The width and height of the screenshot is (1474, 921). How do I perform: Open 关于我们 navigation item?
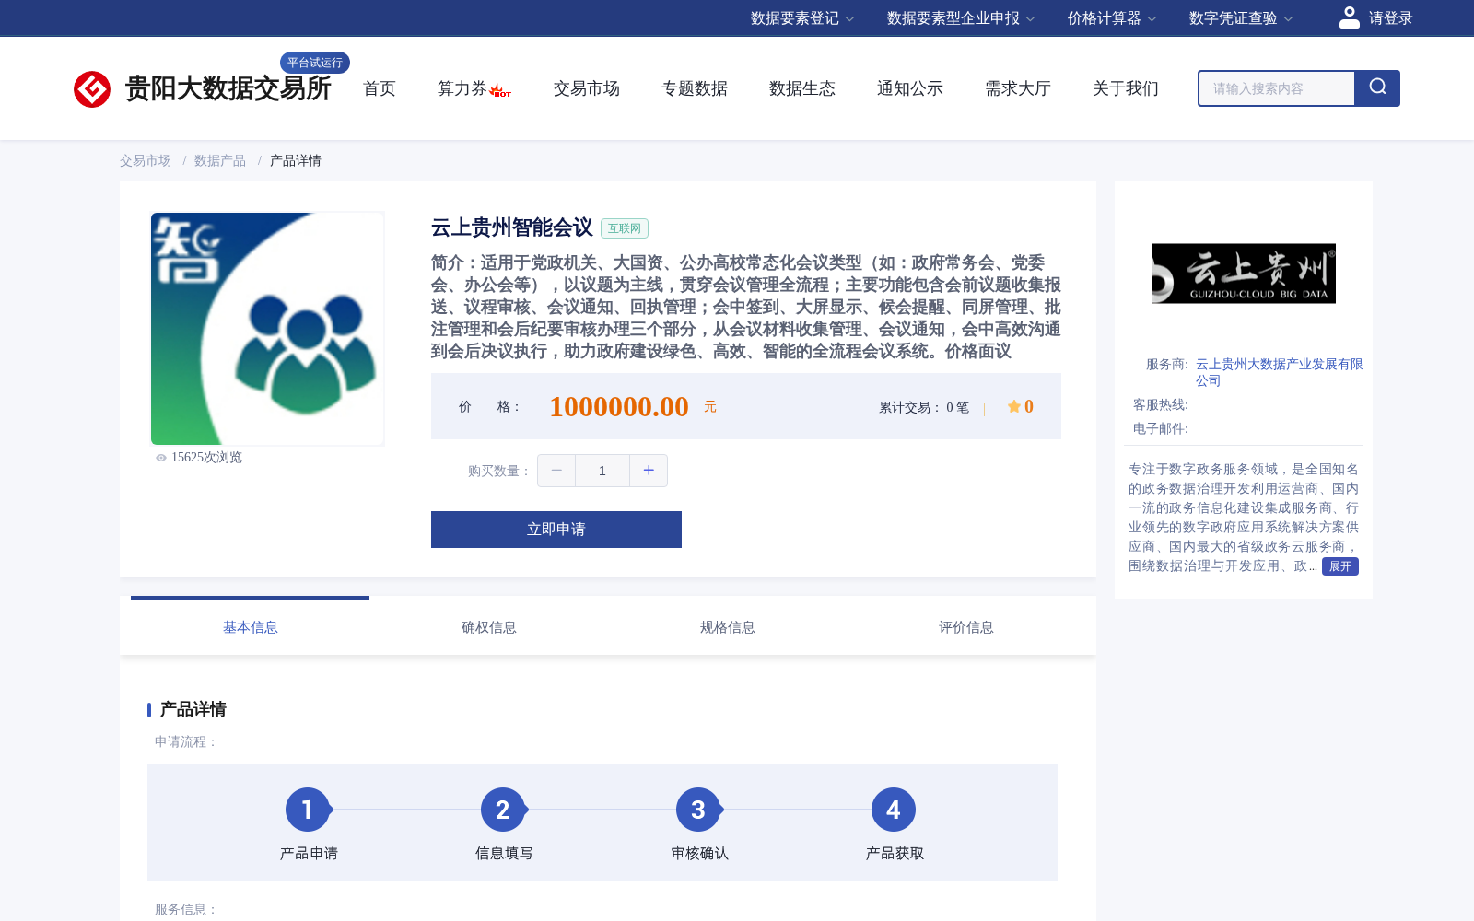pyautogui.click(x=1126, y=88)
